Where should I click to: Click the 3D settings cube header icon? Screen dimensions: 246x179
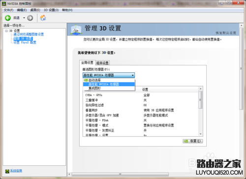[76, 30]
